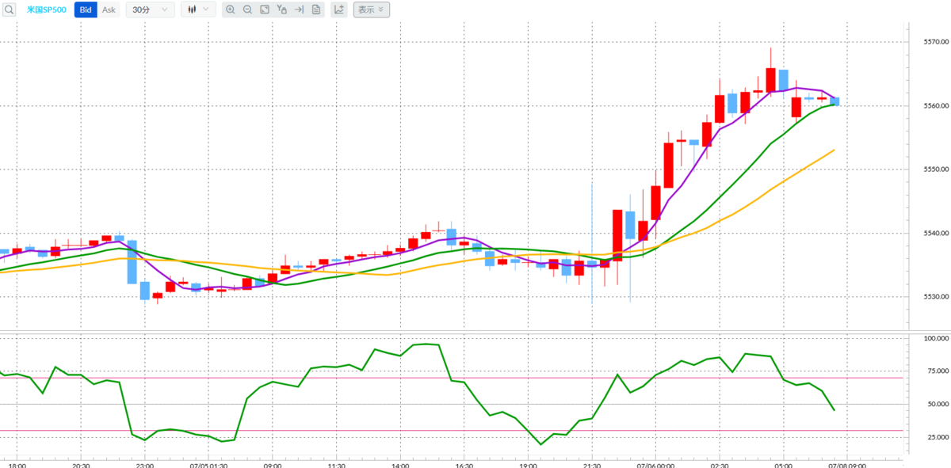Click the 09:00 time axis label
This screenshot has width=951, height=468.
273,464
